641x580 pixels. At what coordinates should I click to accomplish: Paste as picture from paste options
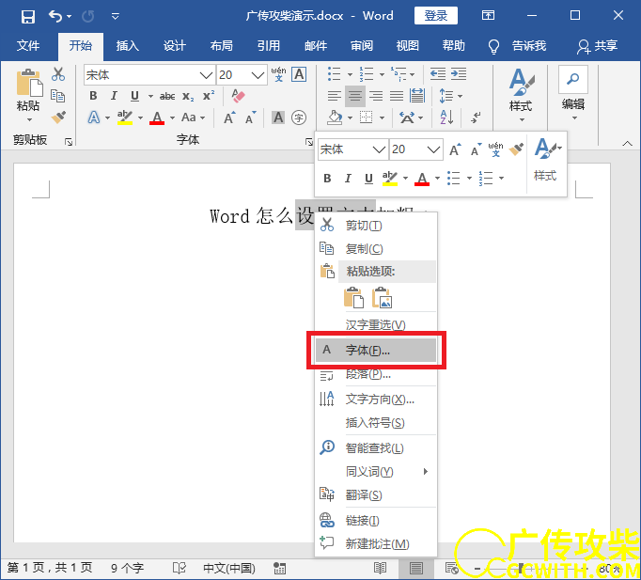pyautogui.click(x=382, y=298)
